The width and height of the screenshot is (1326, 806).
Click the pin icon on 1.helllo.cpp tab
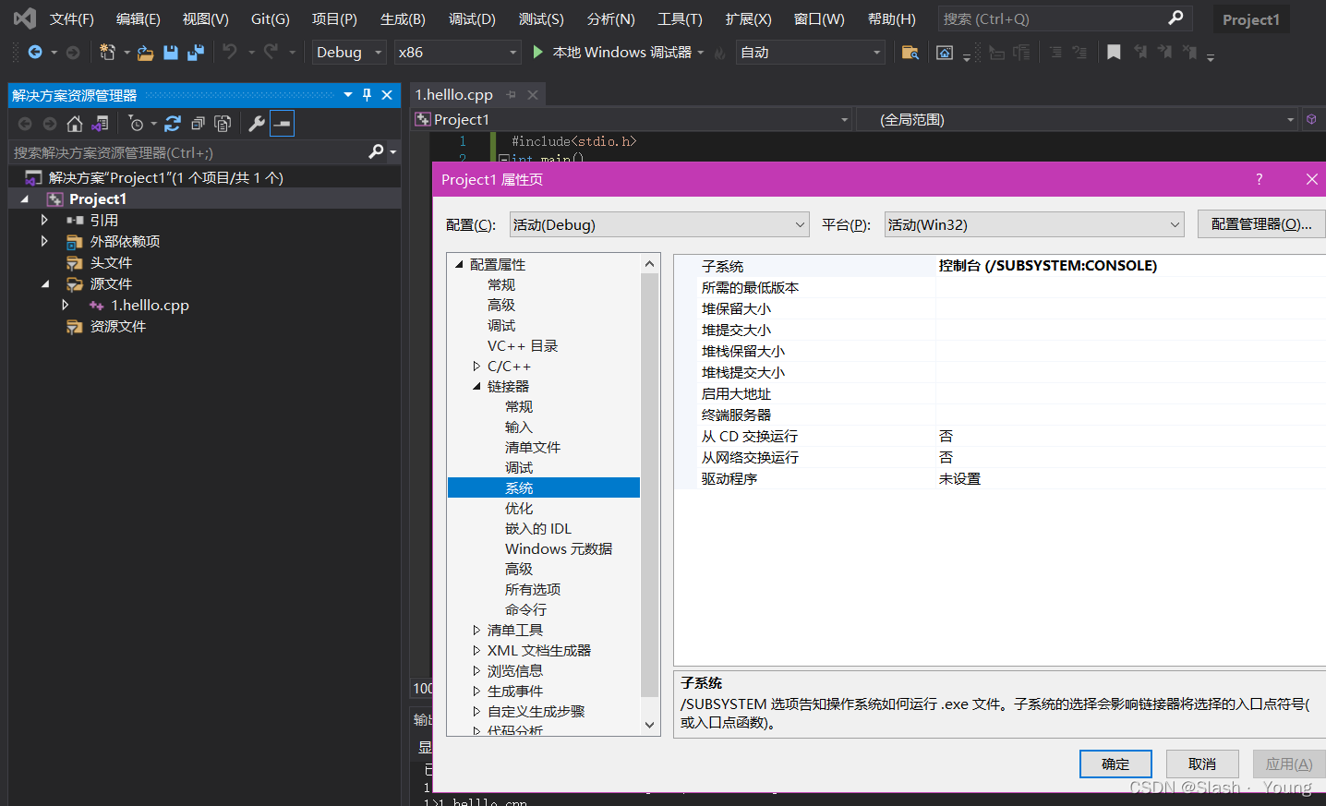[x=511, y=95]
